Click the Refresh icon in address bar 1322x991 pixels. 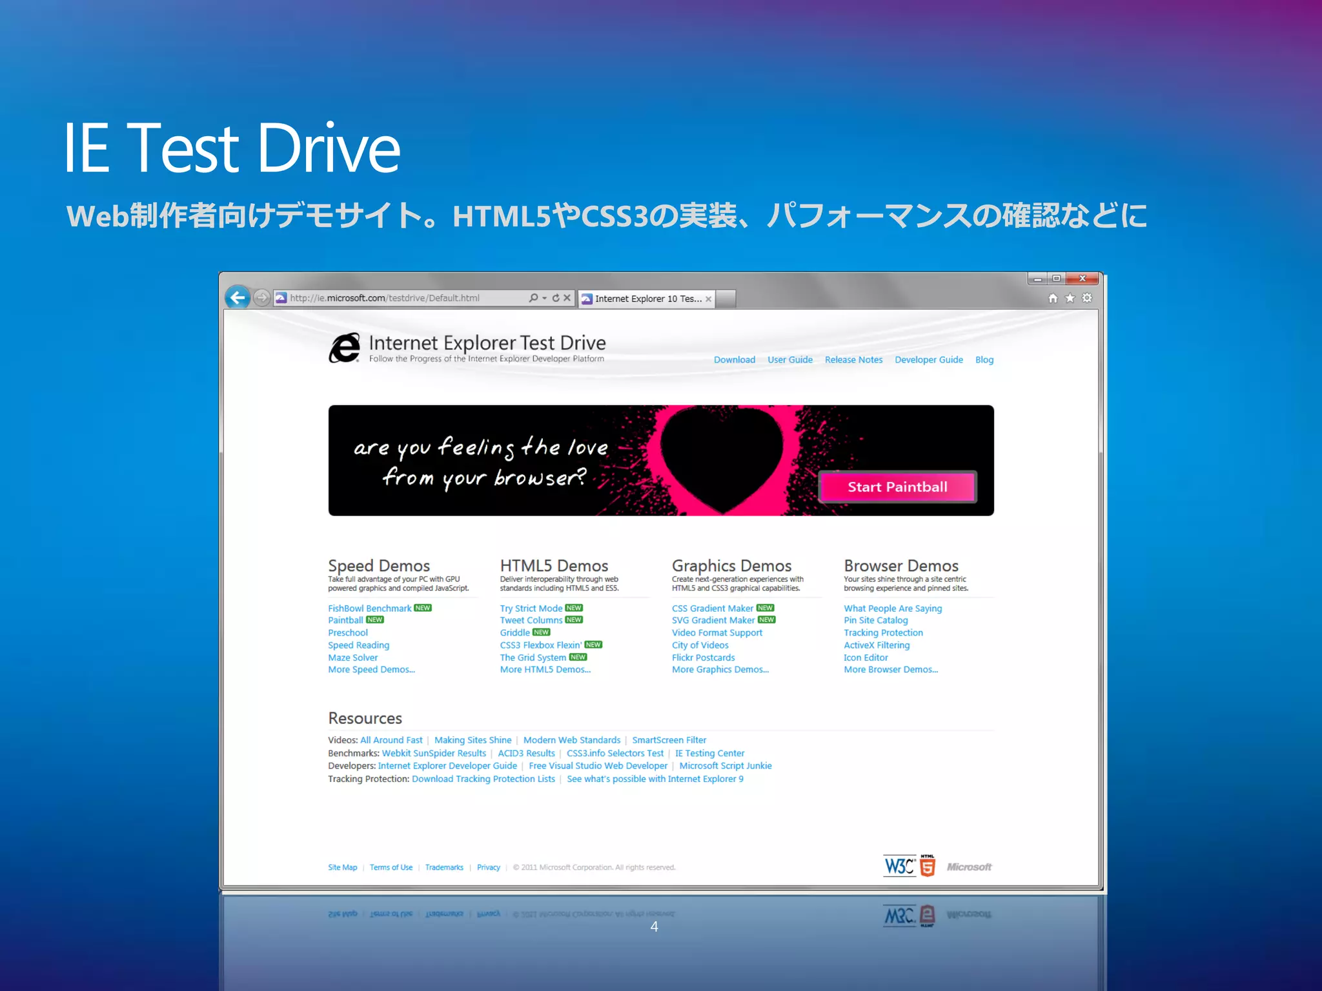point(556,298)
